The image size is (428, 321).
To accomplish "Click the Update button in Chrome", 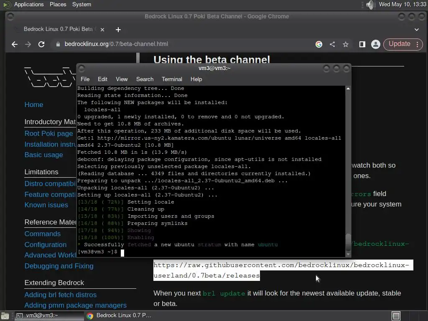I will (x=399, y=44).
